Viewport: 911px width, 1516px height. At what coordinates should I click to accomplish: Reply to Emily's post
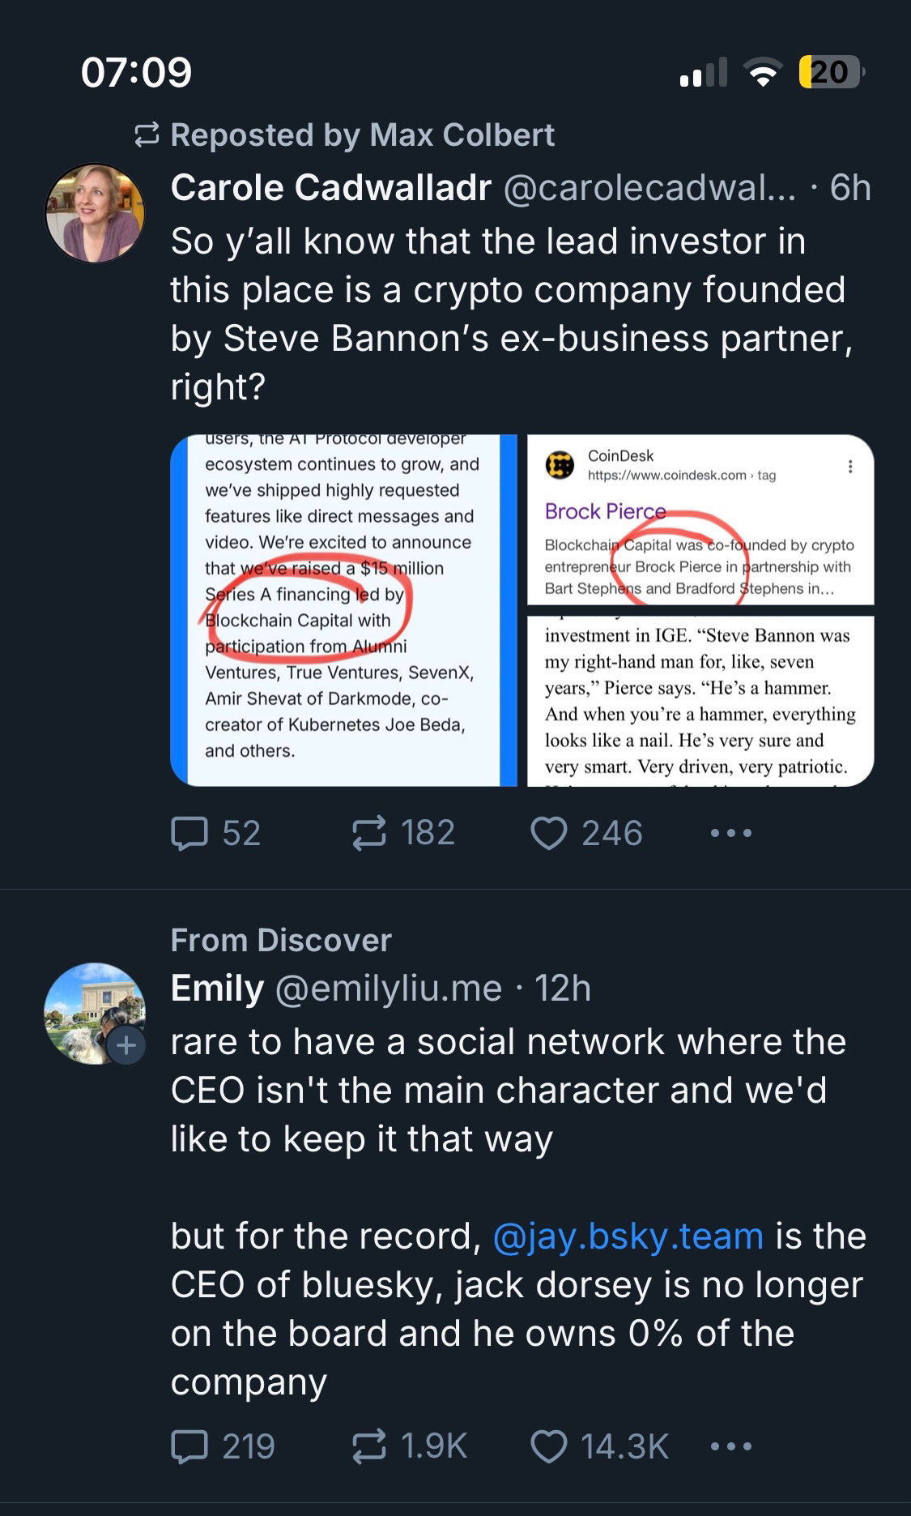[190, 1446]
